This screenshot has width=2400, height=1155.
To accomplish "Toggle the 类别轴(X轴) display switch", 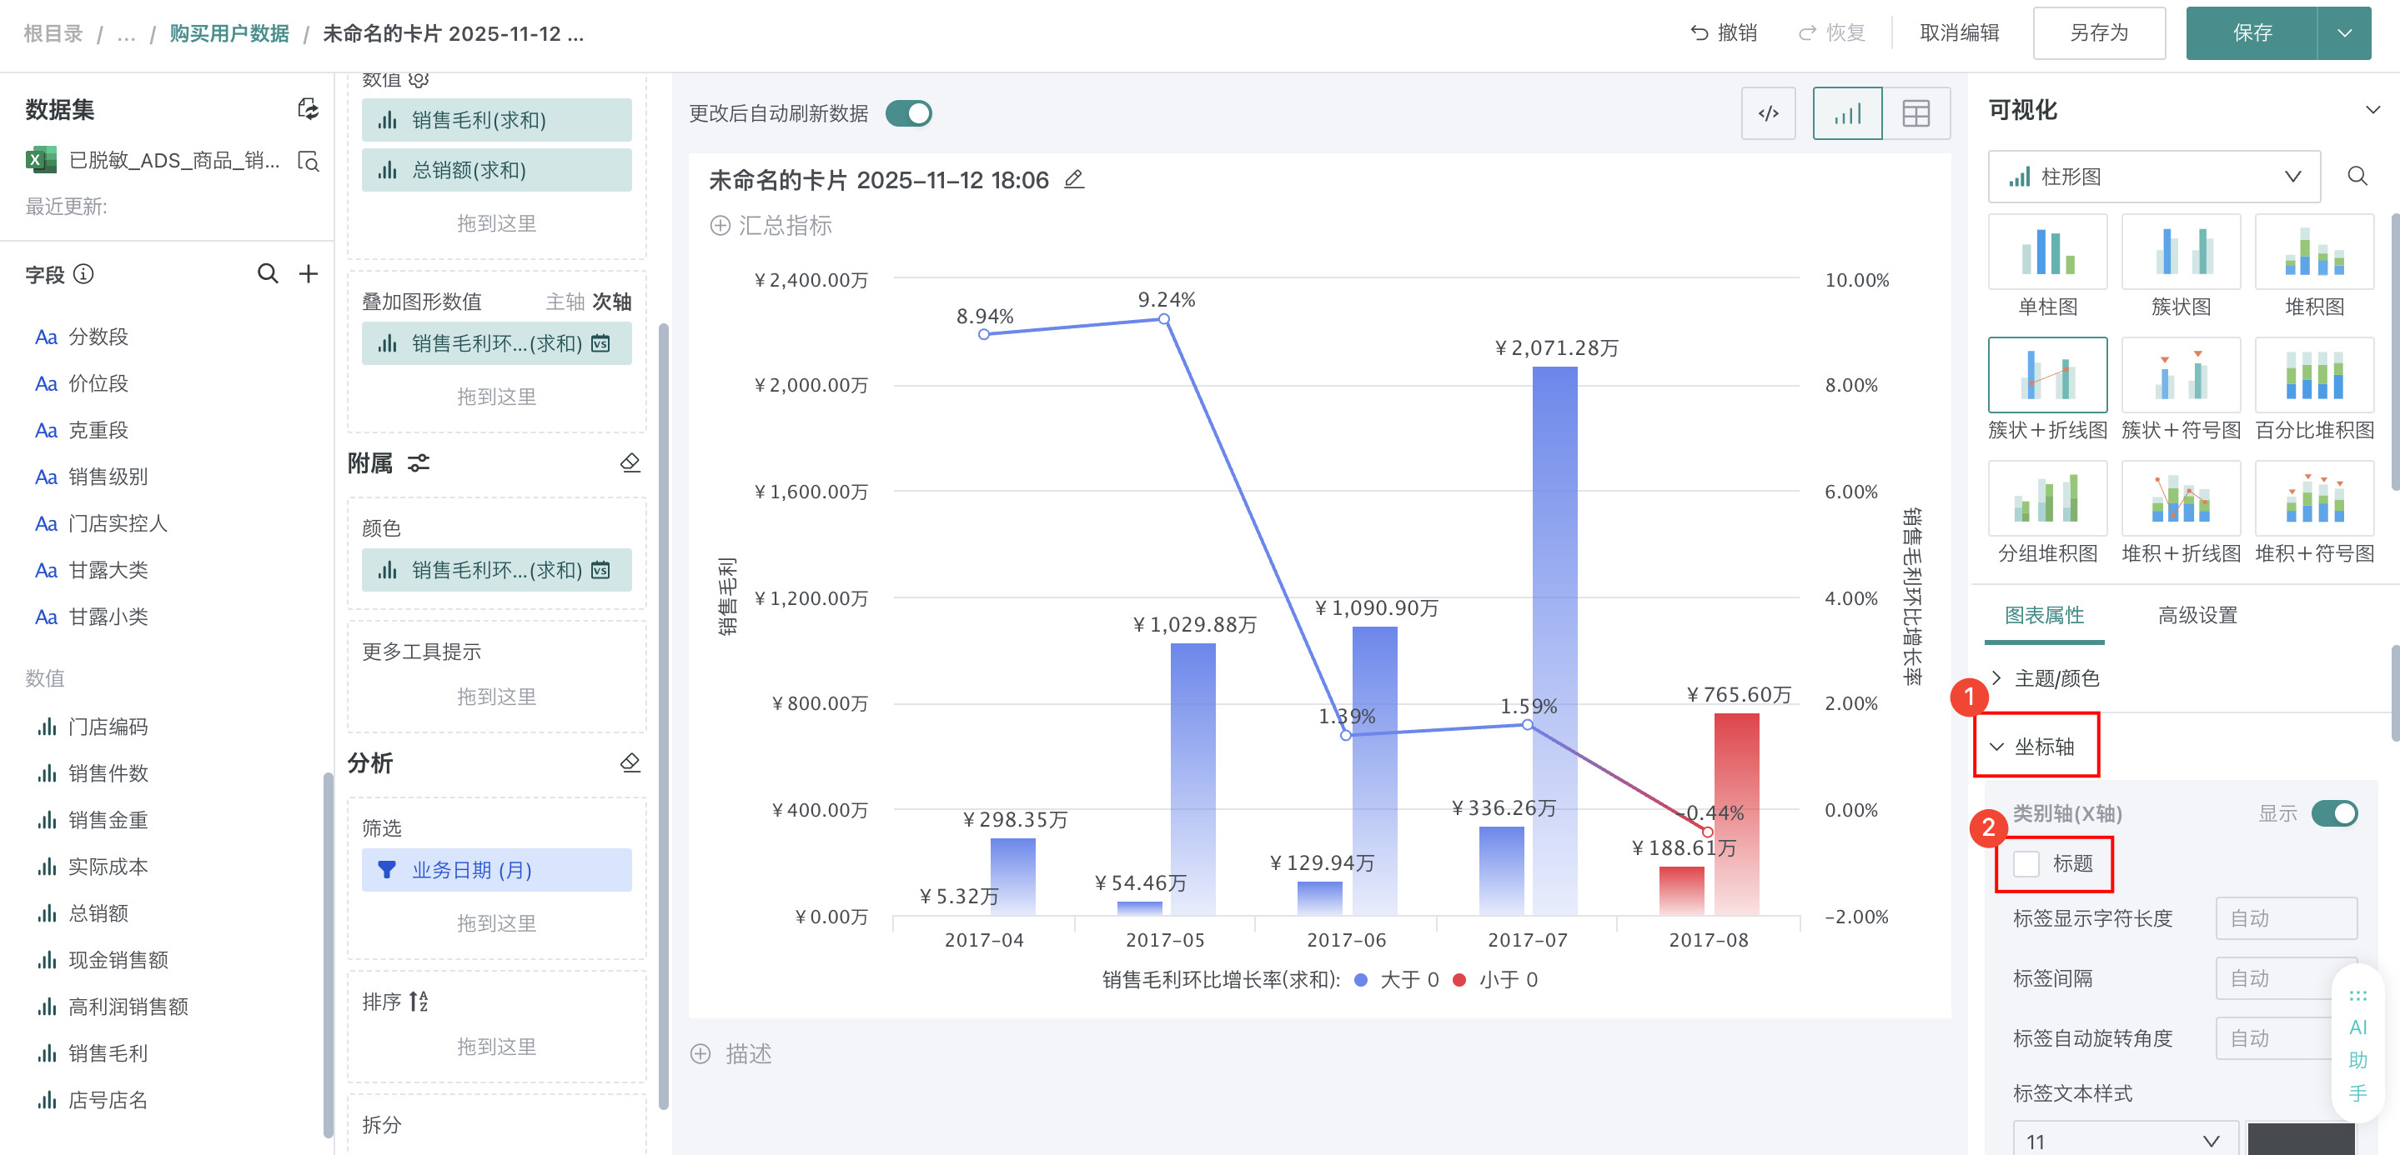I will tap(2334, 813).
